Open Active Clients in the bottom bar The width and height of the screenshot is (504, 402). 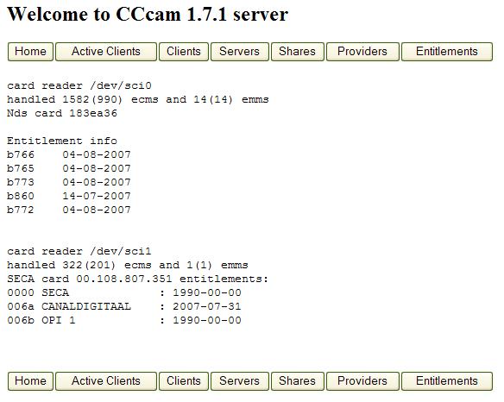click(106, 381)
